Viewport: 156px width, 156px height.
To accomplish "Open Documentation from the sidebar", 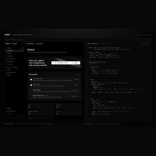I will point(15,111).
